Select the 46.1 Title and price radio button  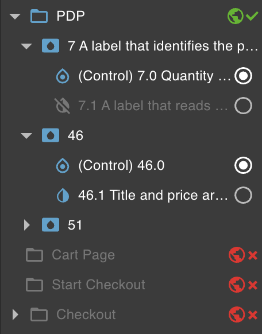click(243, 195)
